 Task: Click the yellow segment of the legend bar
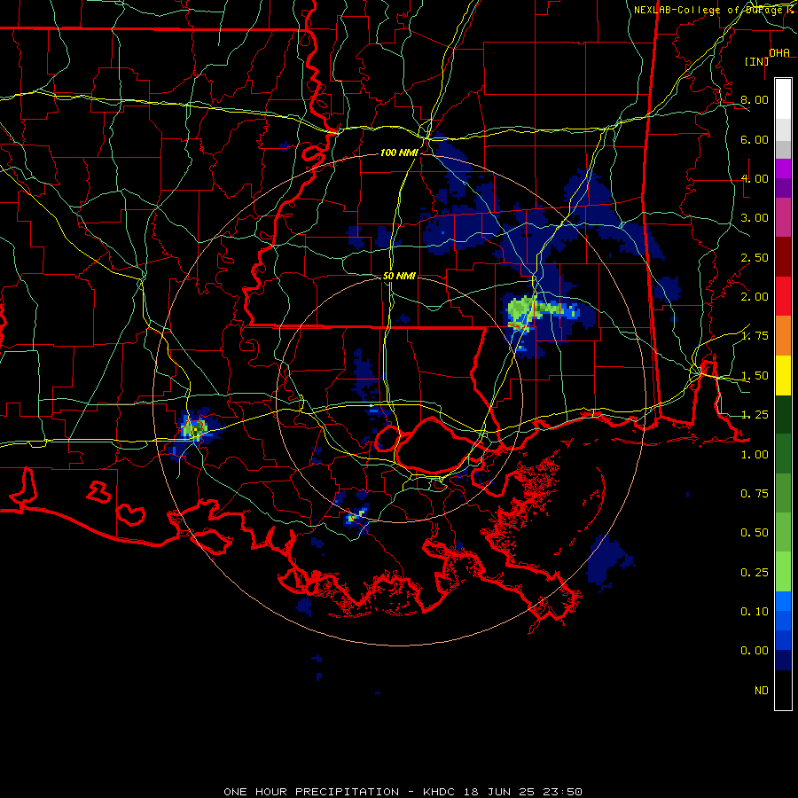point(783,375)
